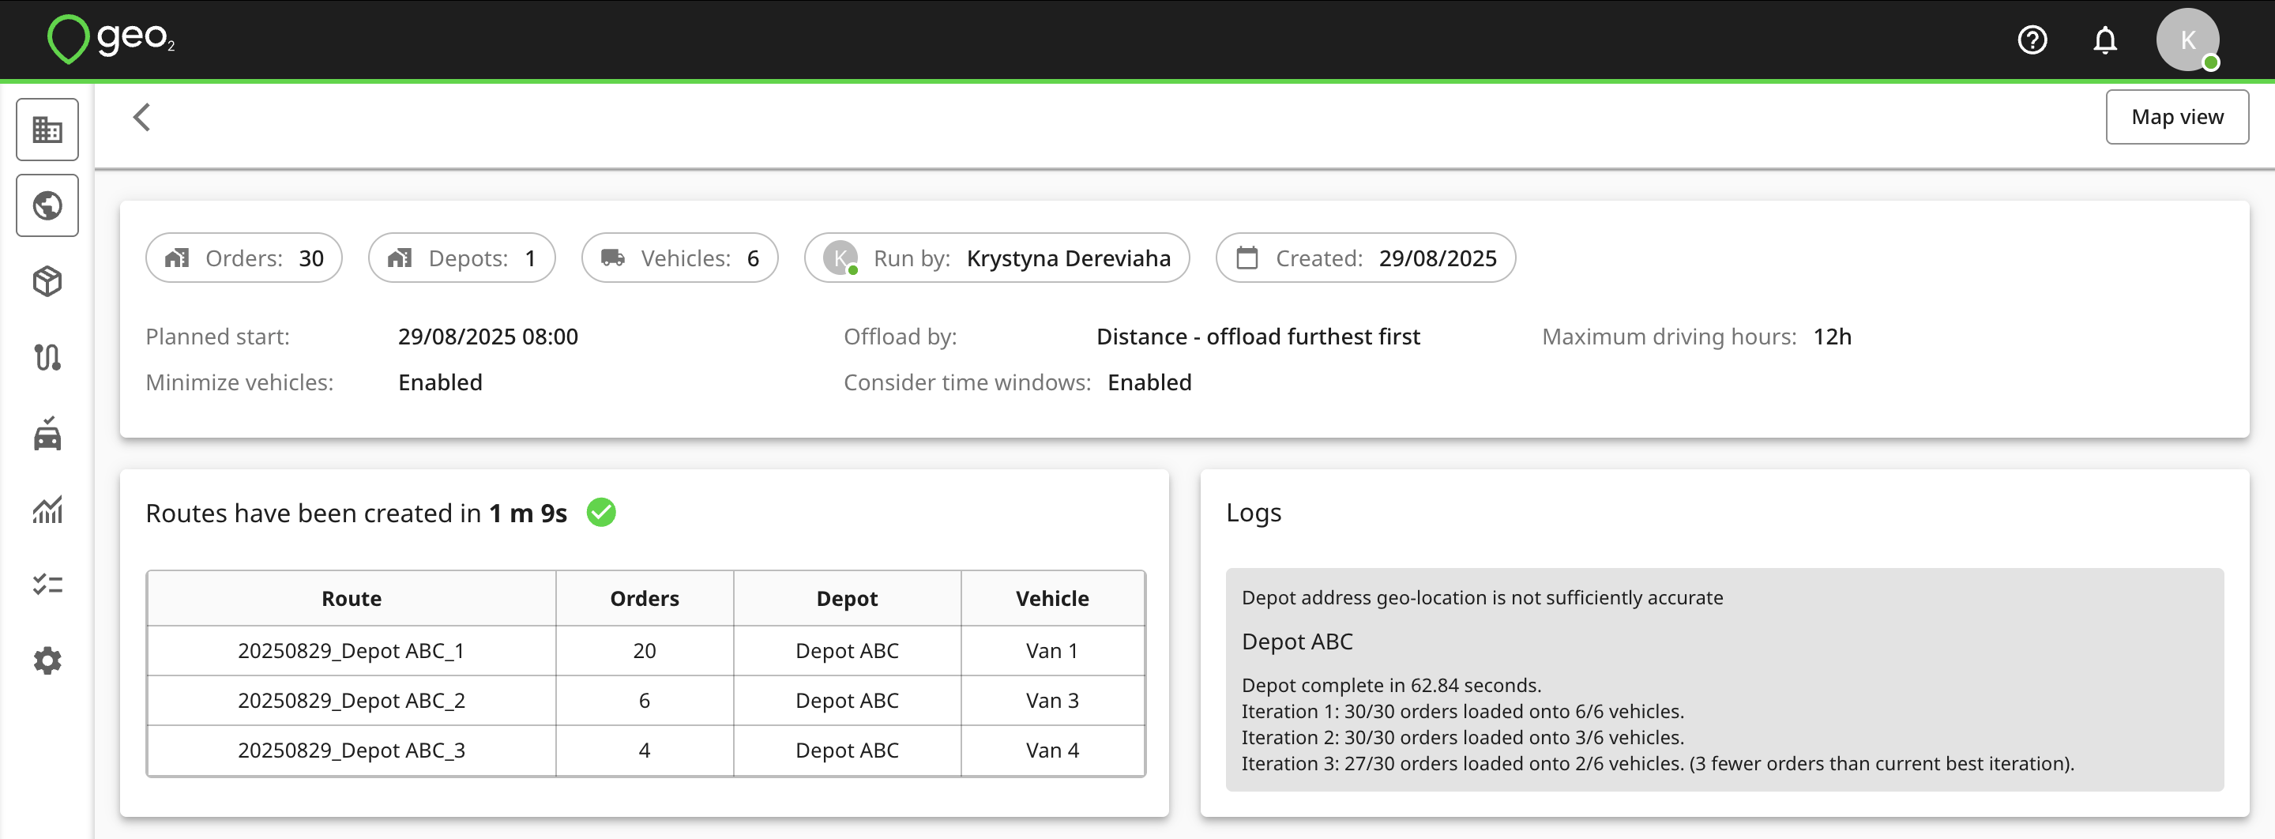Open the globe icon in sidebar
The image size is (2275, 839).
click(47, 205)
